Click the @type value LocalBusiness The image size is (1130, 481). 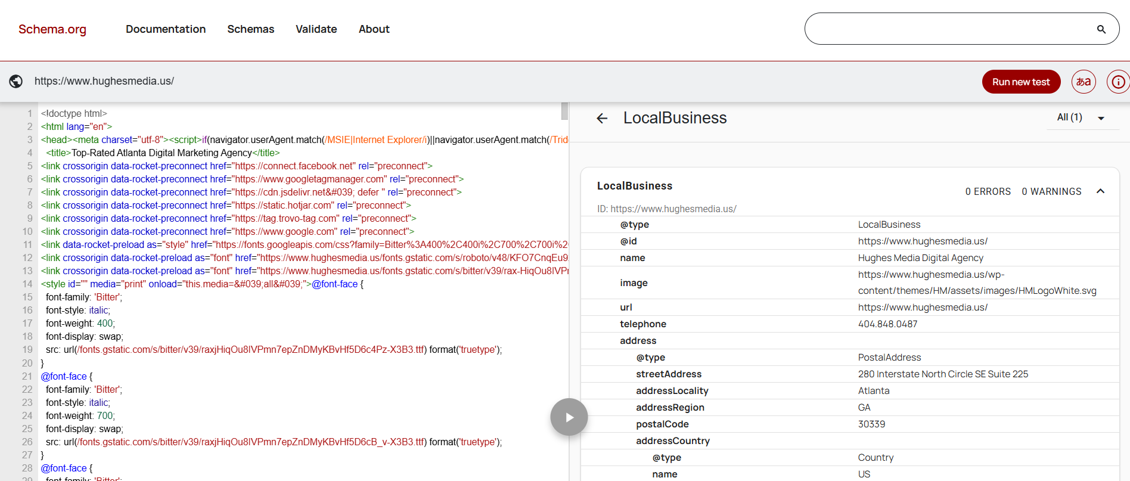pos(889,225)
